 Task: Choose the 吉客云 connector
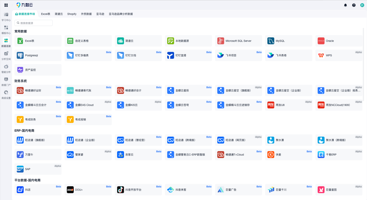coord(138,155)
